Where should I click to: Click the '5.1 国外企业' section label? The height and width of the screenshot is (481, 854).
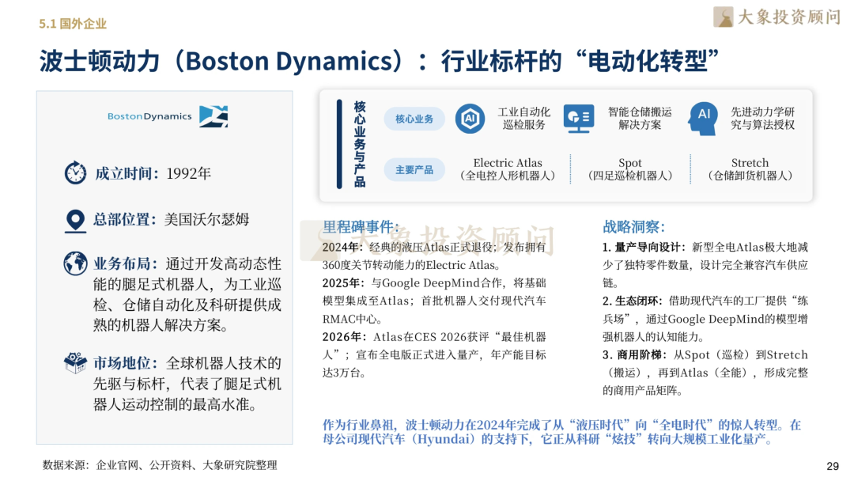tap(73, 24)
